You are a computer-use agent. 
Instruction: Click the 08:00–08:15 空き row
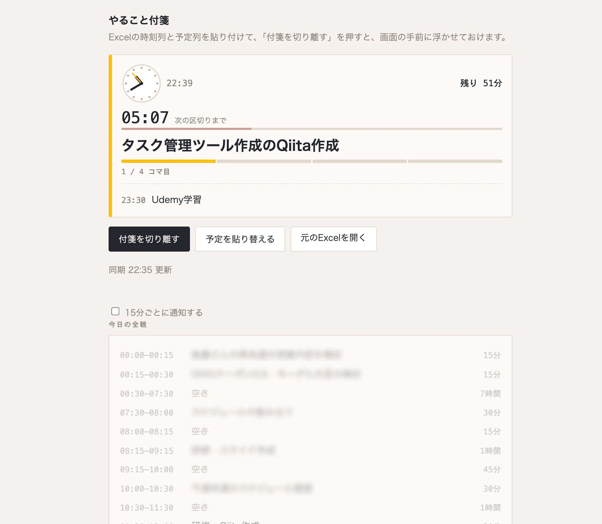(x=310, y=431)
